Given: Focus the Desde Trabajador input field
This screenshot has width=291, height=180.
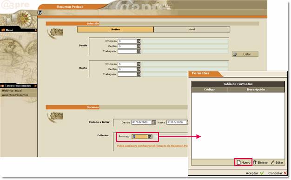Looking at the screenshot, I should [127, 52].
